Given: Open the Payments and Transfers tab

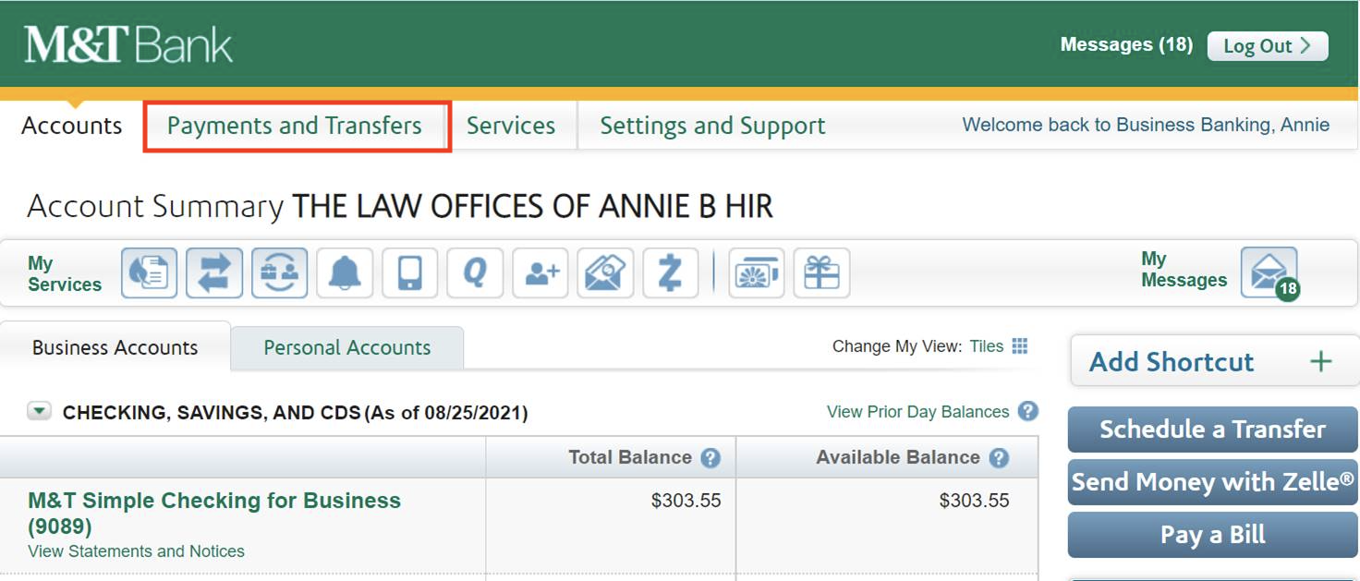Looking at the screenshot, I should tap(296, 125).
